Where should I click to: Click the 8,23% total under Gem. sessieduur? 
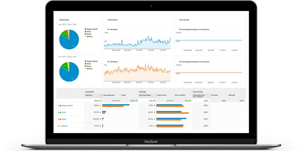187,100
